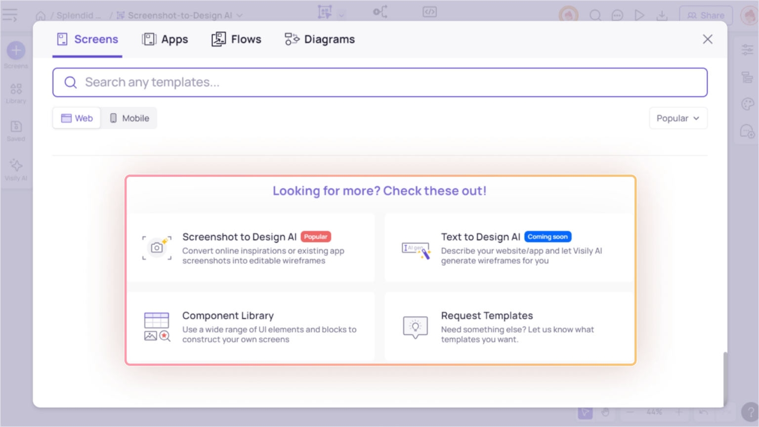Open the design adjustments sliders panel
Viewport: 759px width, 427px height.
[x=748, y=49]
